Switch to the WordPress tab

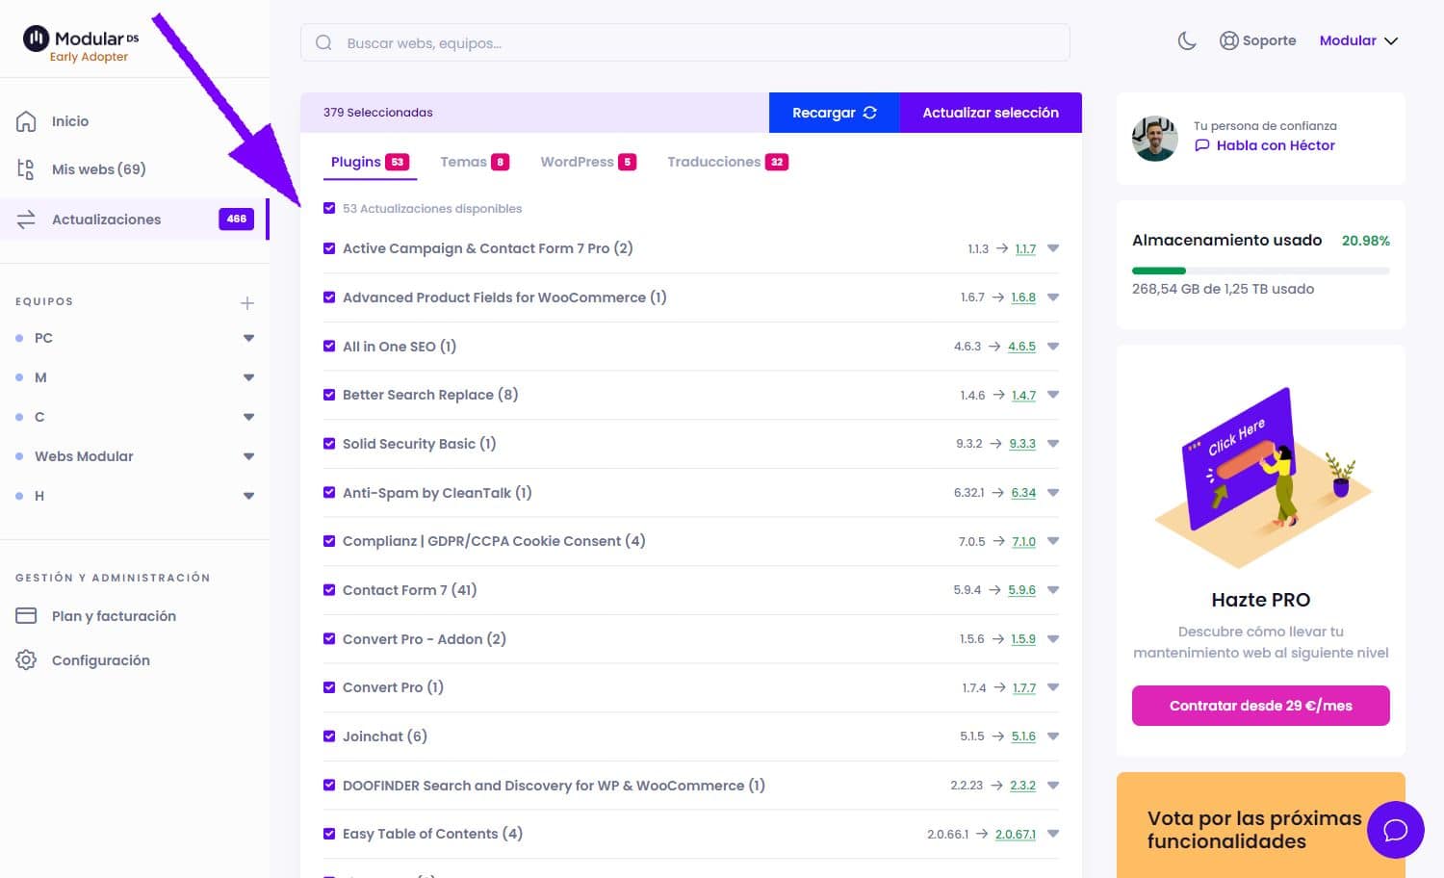point(588,162)
